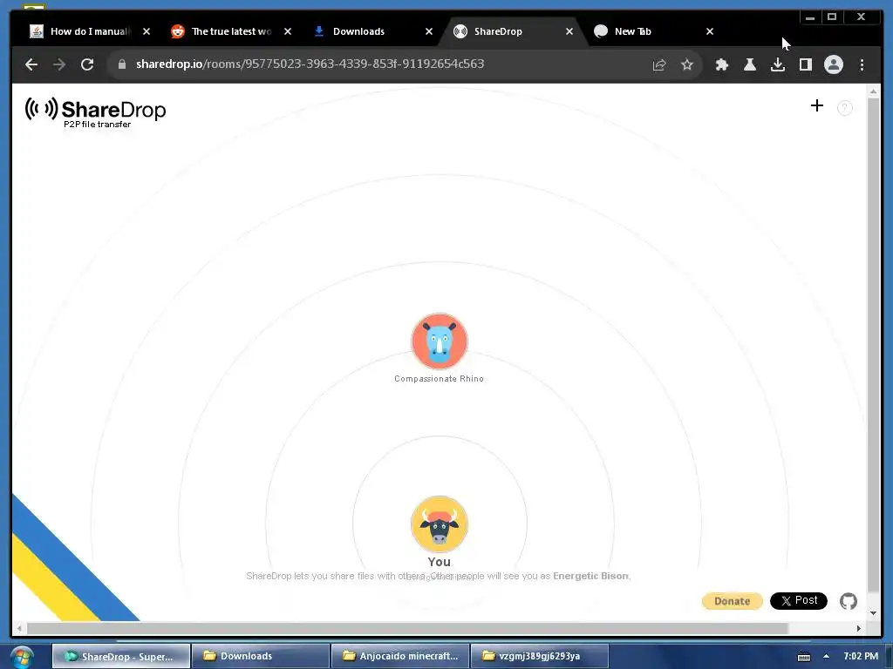Go back with the browser back arrow
The width and height of the screenshot is (893, 669).
[x=31, y=64]
